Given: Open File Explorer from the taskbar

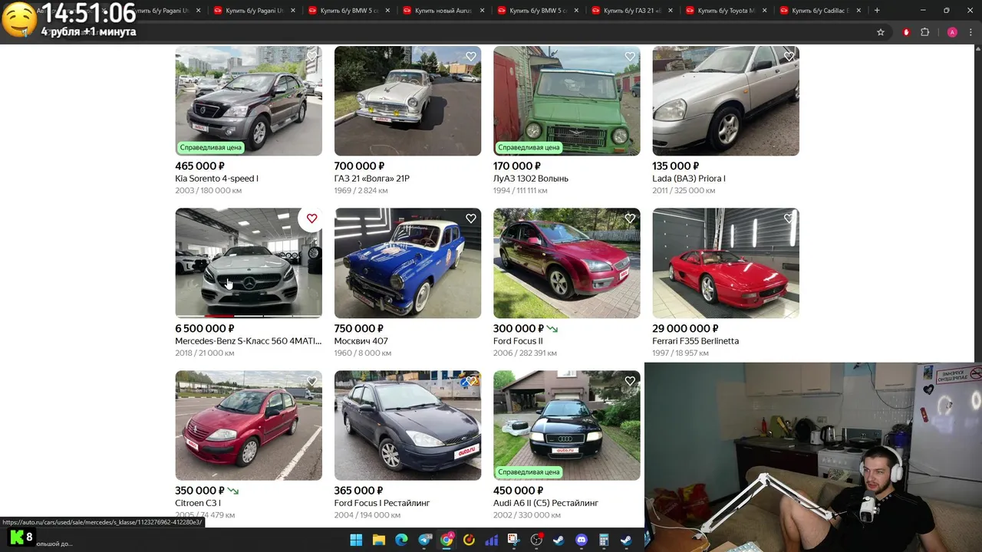Looking at the screenshot, I should click(x=379, y=540).
